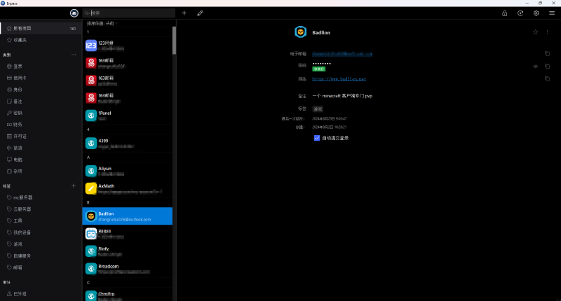Screen dimensions: 561x301
Task: Lock Enpass with the padlock icon
Action: tap(504, 13)
